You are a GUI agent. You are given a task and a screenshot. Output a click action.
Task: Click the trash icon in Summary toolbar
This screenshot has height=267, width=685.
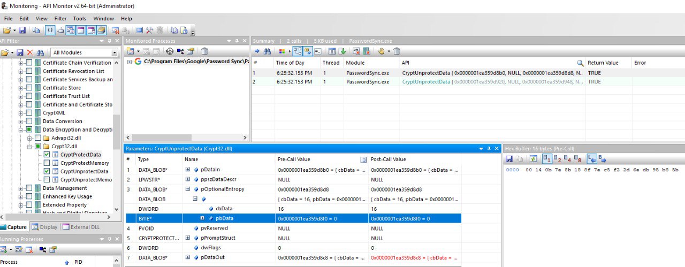coord(397,51)
